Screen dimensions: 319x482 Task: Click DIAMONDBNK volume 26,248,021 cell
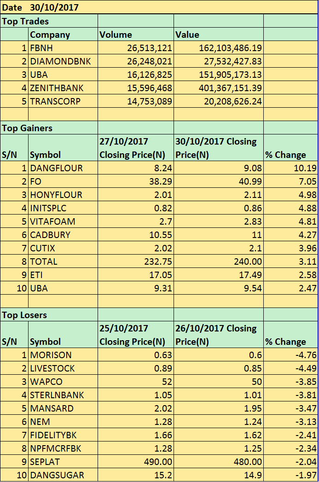pos(135,61)
